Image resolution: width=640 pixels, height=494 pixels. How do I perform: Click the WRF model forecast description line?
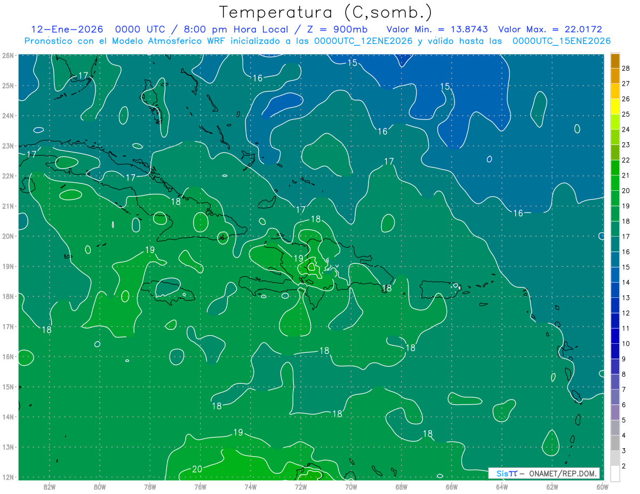pos(317,41)
